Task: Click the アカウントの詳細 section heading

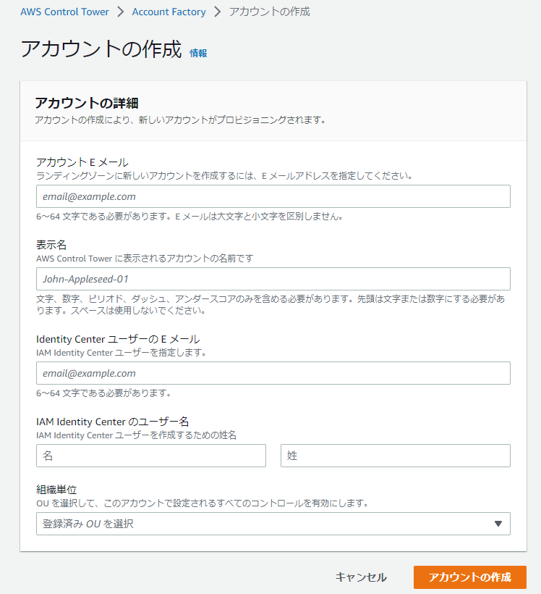Action: [x=87, y=103]
